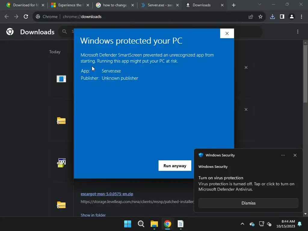
Task: Open Chrome three-dot menu
Action: click(301, 17)
